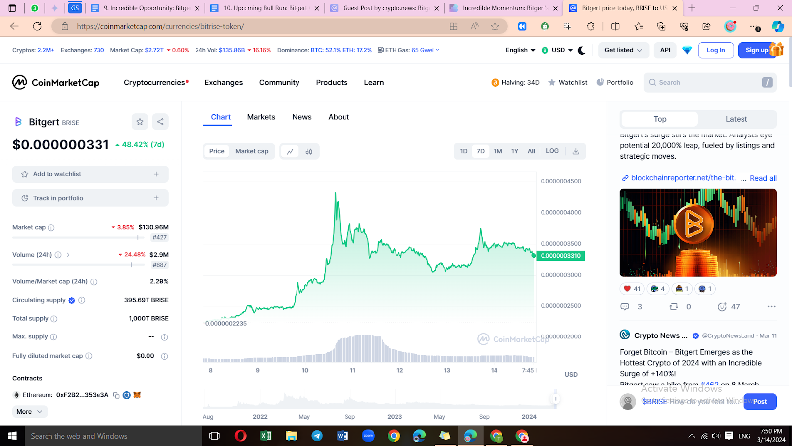Image resolution: width=792 pixels, height=446 pixels.
Task: Add token to MetaMask fox icon
Action: pyautogui.click(x=137, y=395)
